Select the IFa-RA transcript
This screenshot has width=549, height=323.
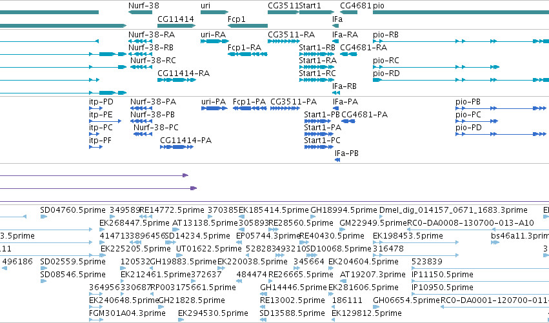[335, 41]
